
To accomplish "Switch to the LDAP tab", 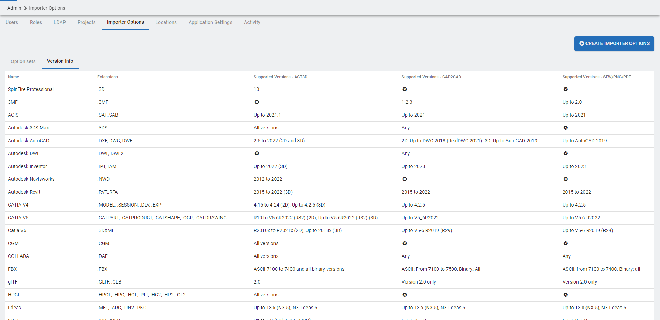I will [x=60, y=22].
